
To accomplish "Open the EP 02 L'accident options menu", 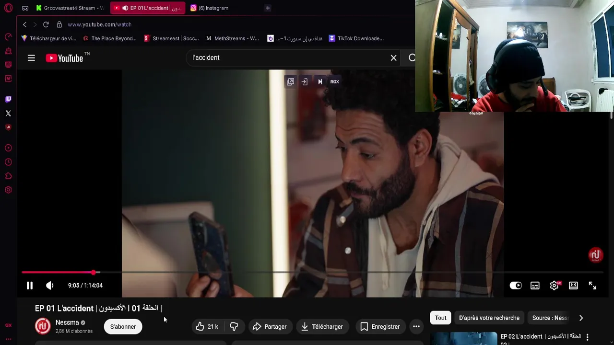I will click(587, 337).
